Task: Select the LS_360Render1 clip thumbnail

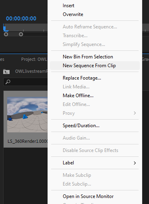Action: (27, 115)
